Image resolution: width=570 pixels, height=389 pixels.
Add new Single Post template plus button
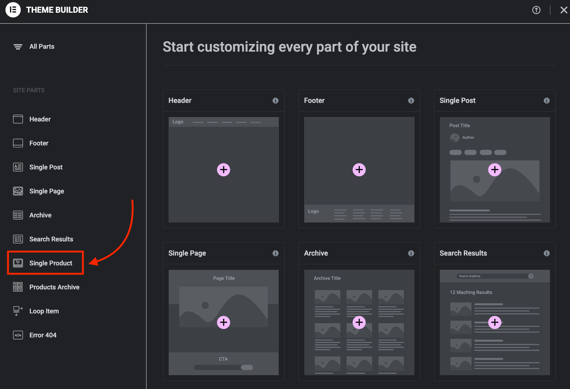(495, 170)
